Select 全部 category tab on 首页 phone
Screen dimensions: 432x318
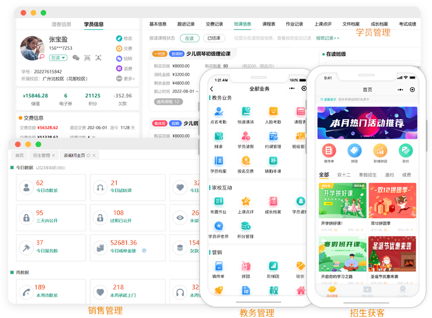(x=324, y=175)
